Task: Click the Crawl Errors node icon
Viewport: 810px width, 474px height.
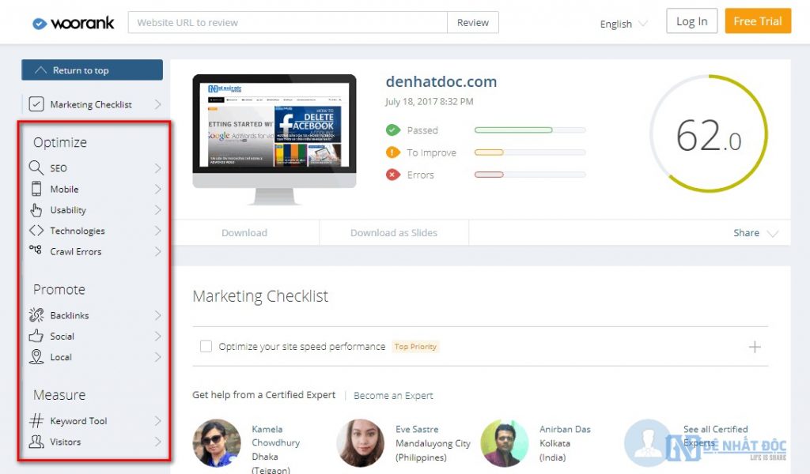Action: coord(36,251)
